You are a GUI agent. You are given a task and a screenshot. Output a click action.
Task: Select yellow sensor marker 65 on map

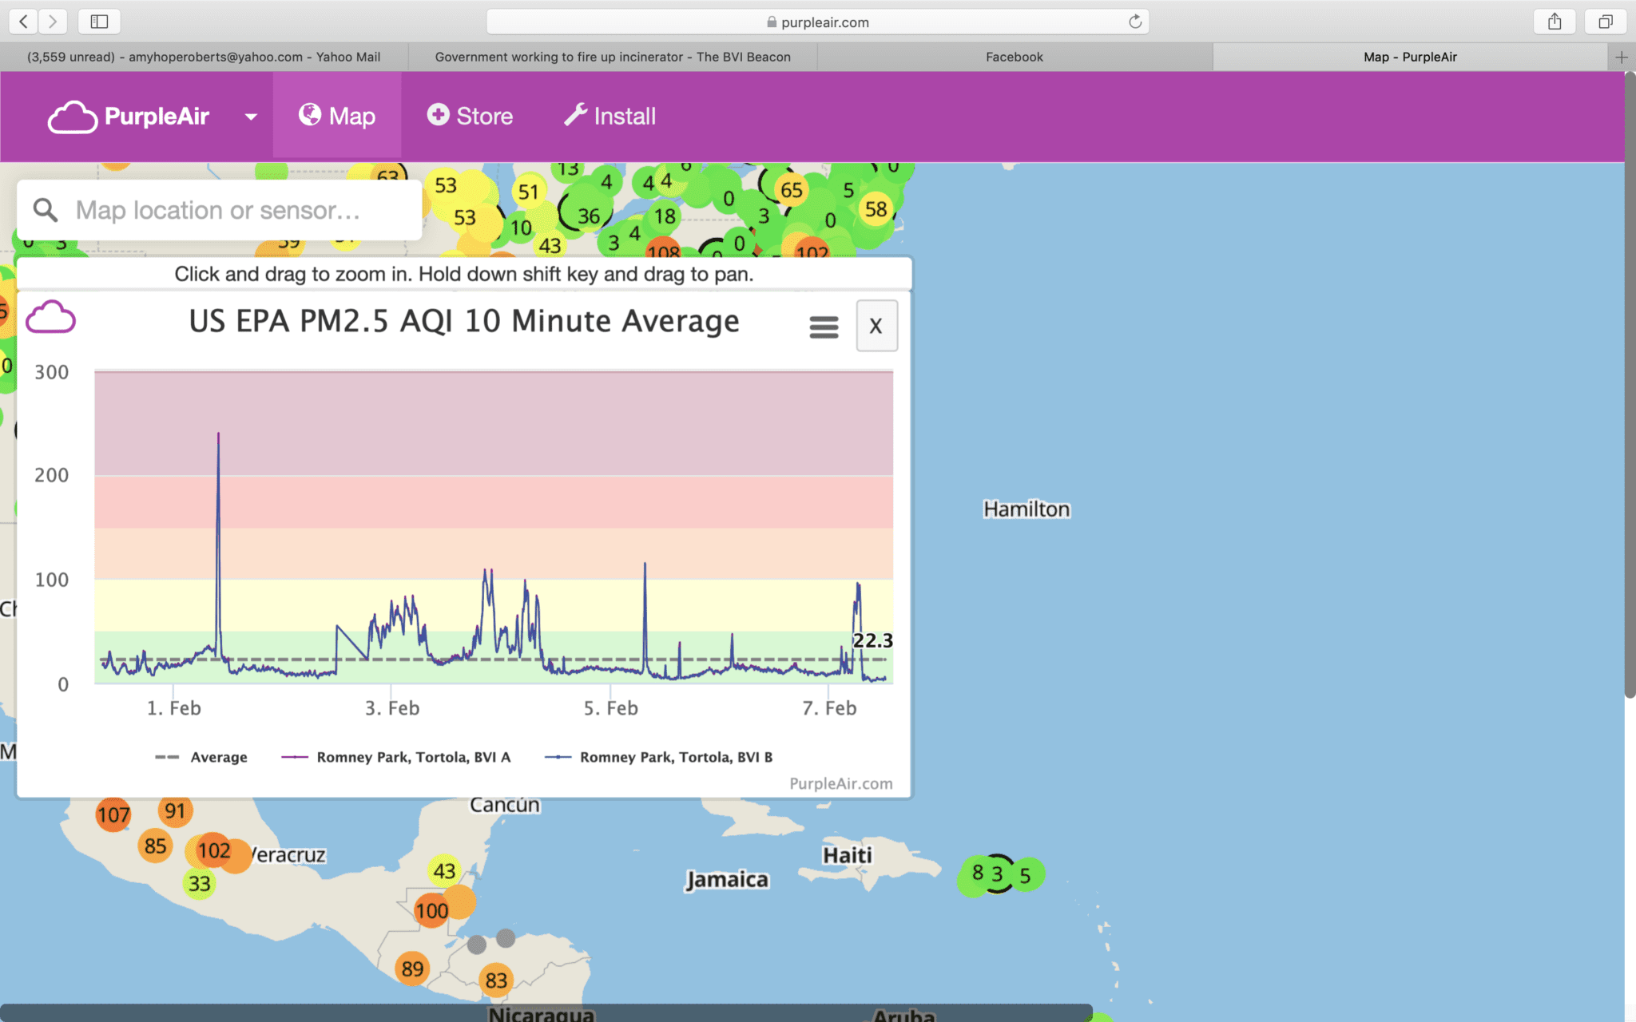point(791,189)
